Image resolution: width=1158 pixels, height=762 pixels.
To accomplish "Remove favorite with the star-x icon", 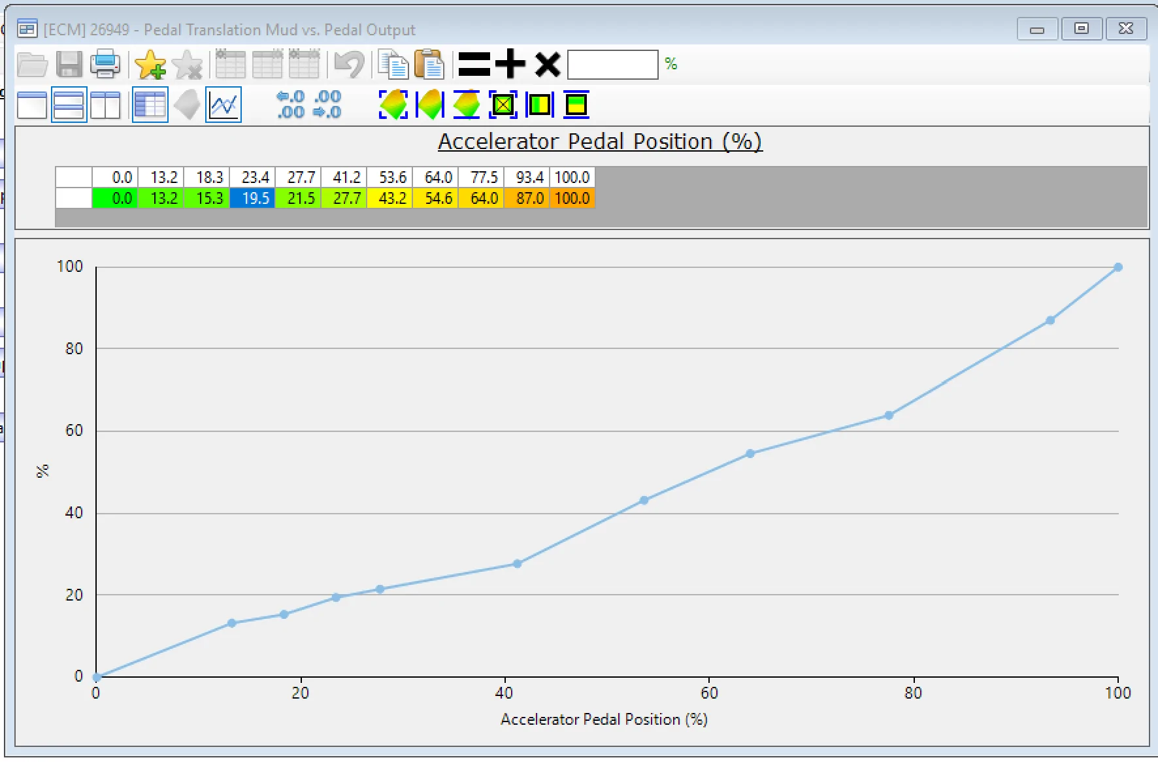I will coord(188,65).
